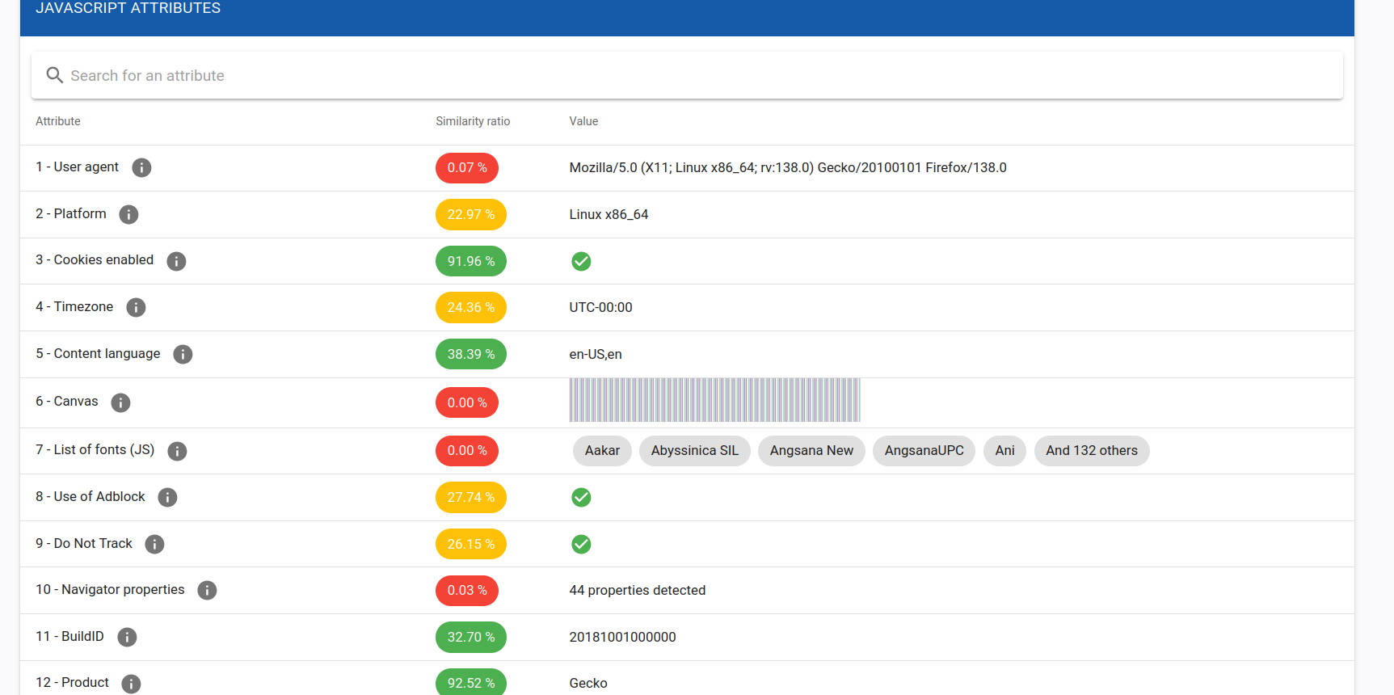
Task: Click the 92.52 % similarity badge
Action: pos(471,683)
